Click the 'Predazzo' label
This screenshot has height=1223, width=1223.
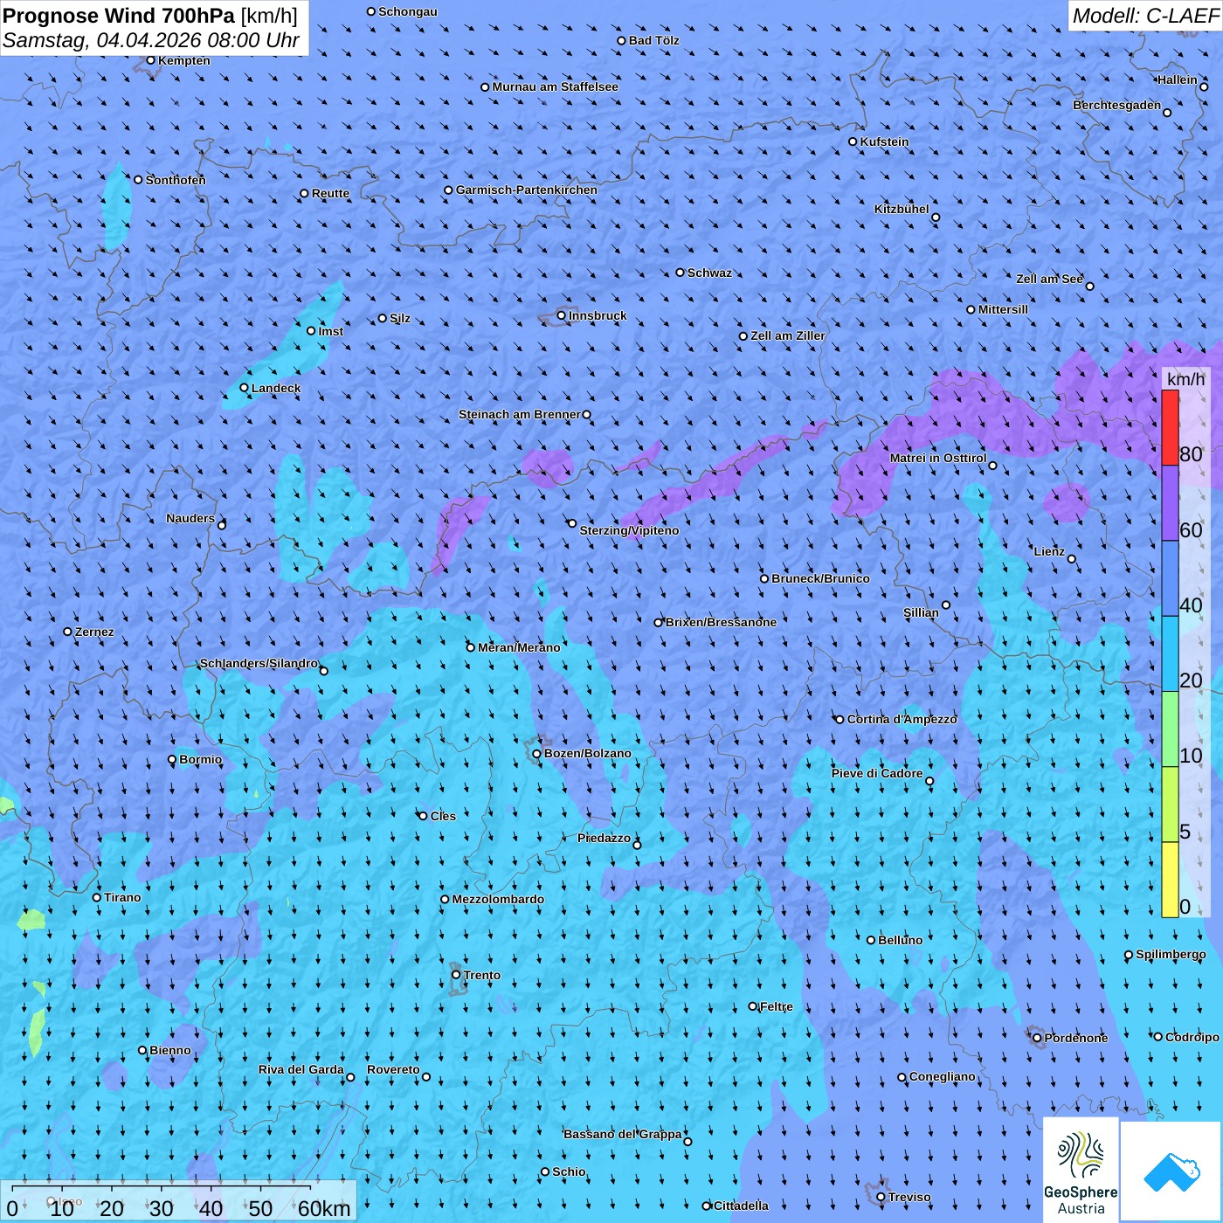pos(604,838)
